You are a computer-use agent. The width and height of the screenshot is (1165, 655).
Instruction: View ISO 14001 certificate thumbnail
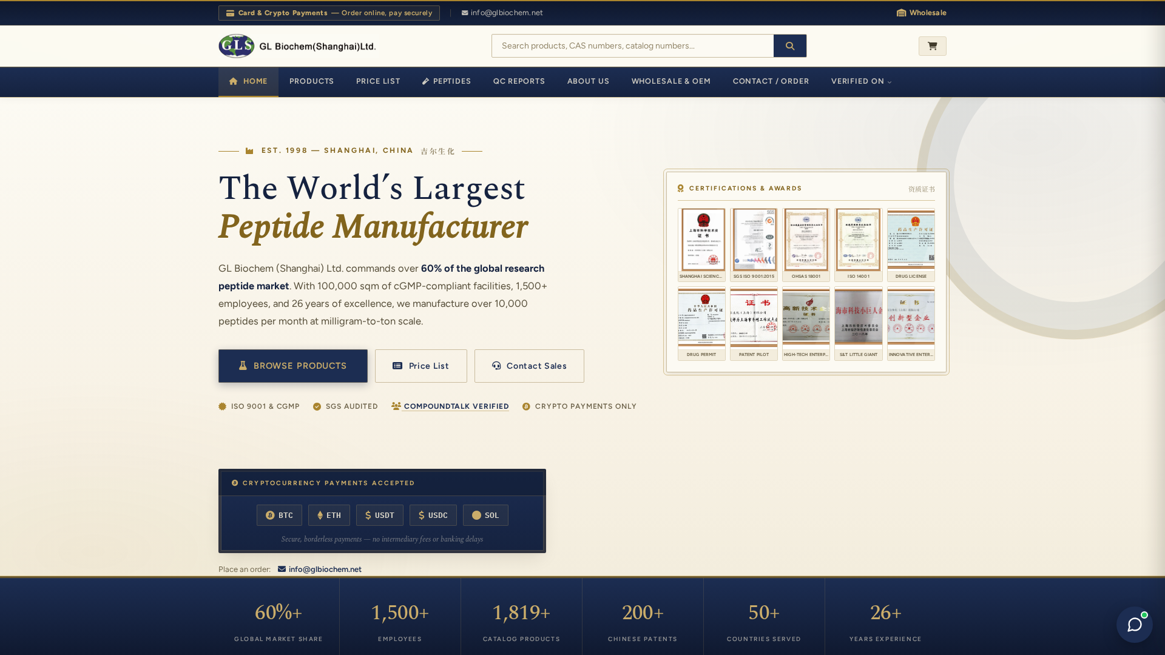click(x=858, y=245)
